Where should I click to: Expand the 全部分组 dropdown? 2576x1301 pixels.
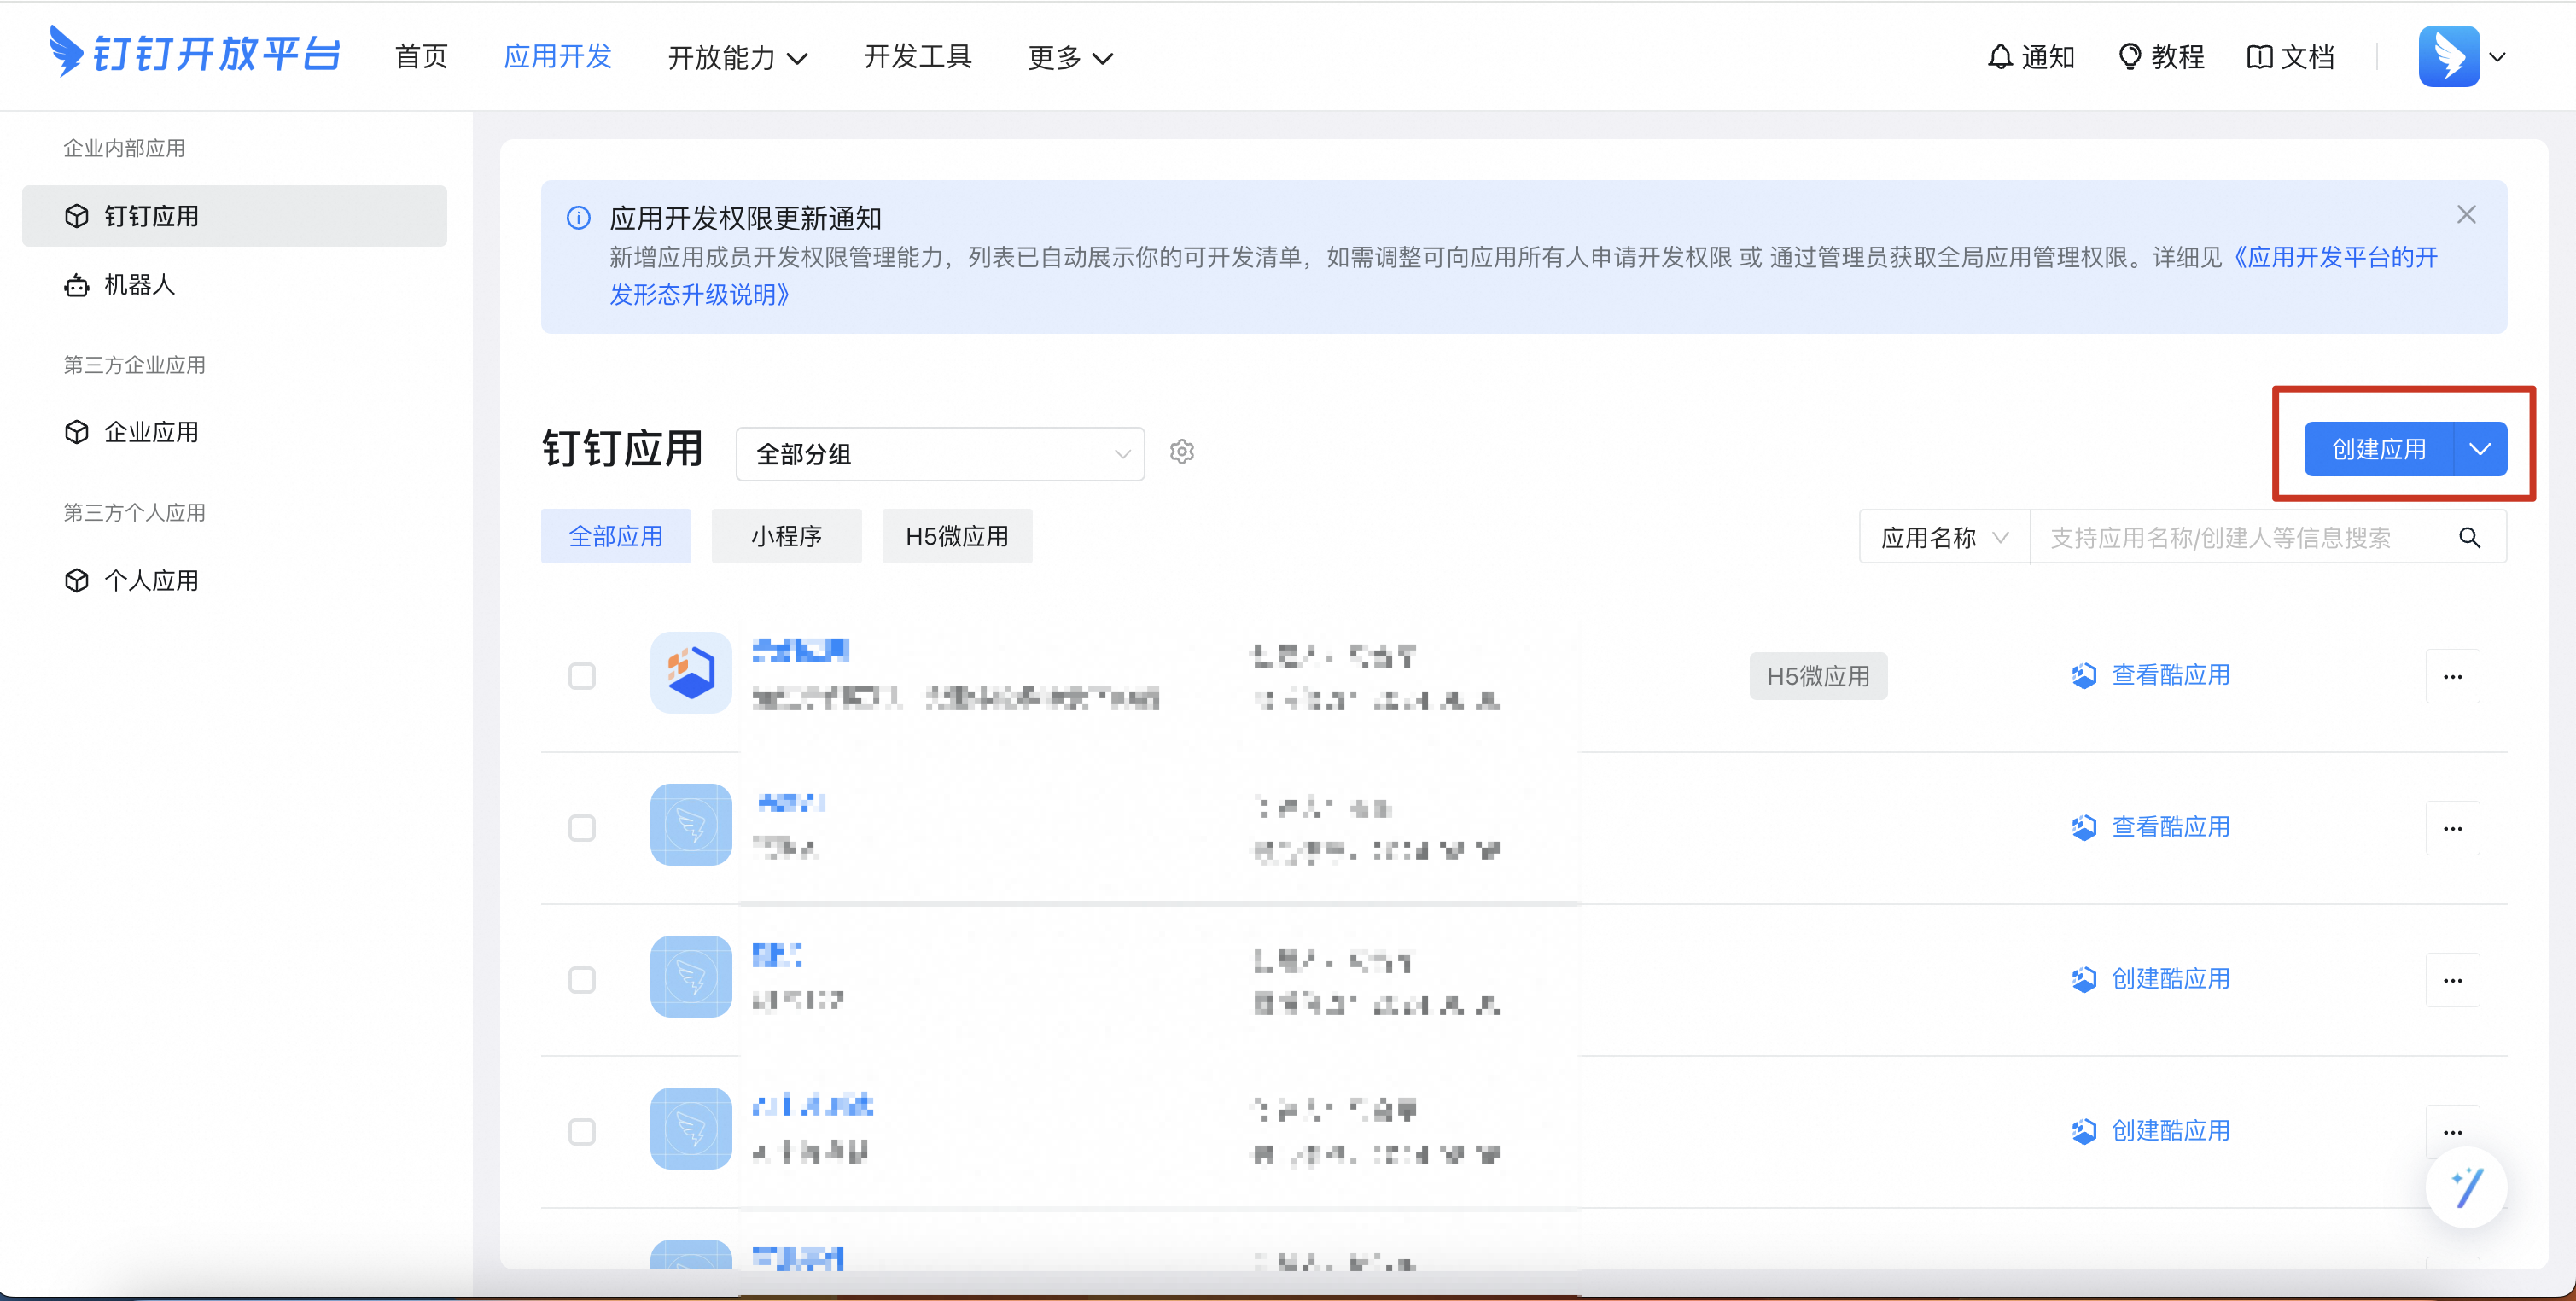coord(939,454)
